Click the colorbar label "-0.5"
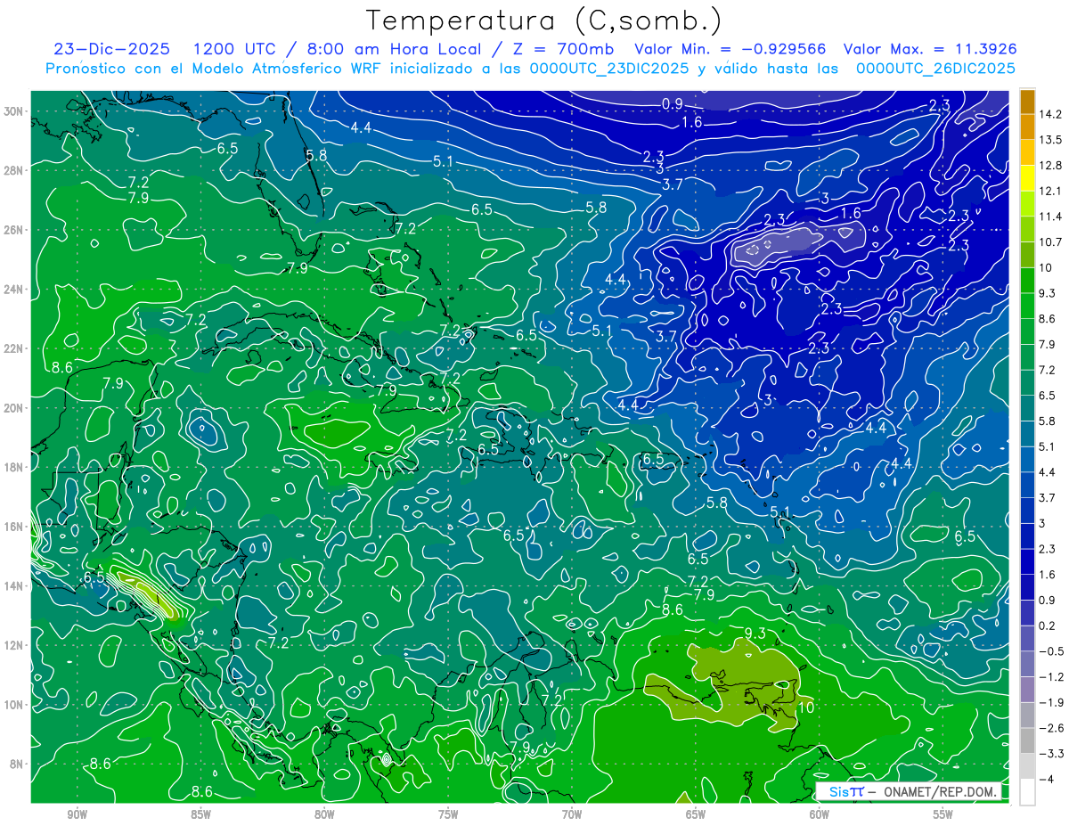This screenshot has height=826, width=1069. pos(1050,651)
